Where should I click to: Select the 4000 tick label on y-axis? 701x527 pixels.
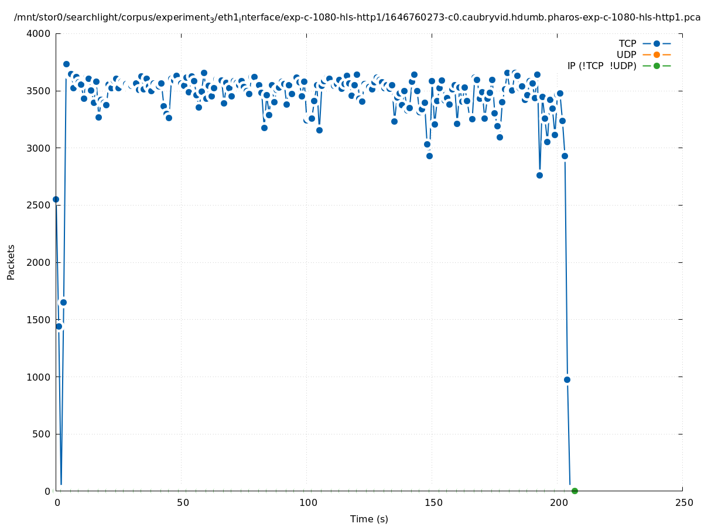[x=39, y=33]
